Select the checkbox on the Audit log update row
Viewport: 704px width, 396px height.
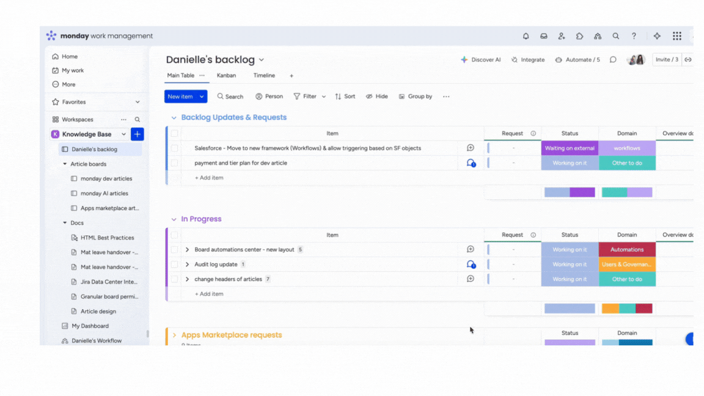pyautogui.click(x=174, y=264)
